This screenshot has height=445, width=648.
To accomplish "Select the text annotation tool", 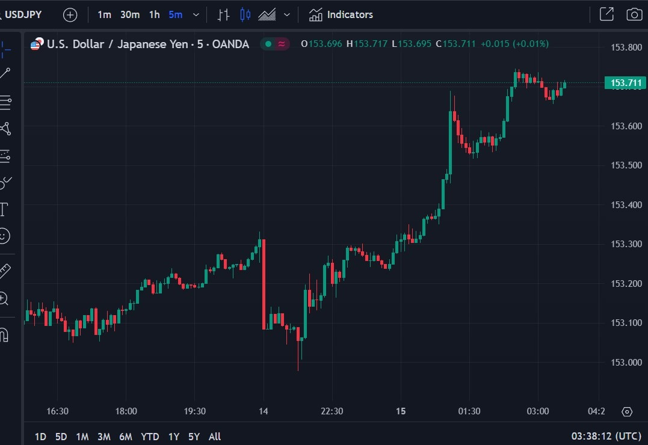I will click(4, 209).
